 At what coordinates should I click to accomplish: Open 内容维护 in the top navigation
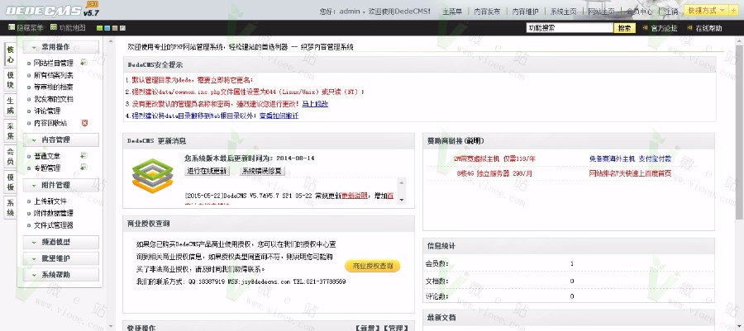click(x=525, y=12)
